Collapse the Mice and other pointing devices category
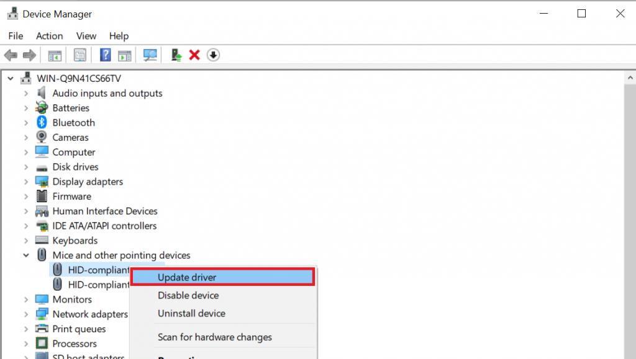 (x=25, y=255)
